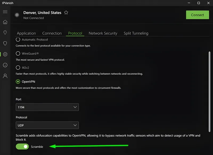Select the WireGuard radio button
Viewport: 213px width, 155px height.
point(18,54)
